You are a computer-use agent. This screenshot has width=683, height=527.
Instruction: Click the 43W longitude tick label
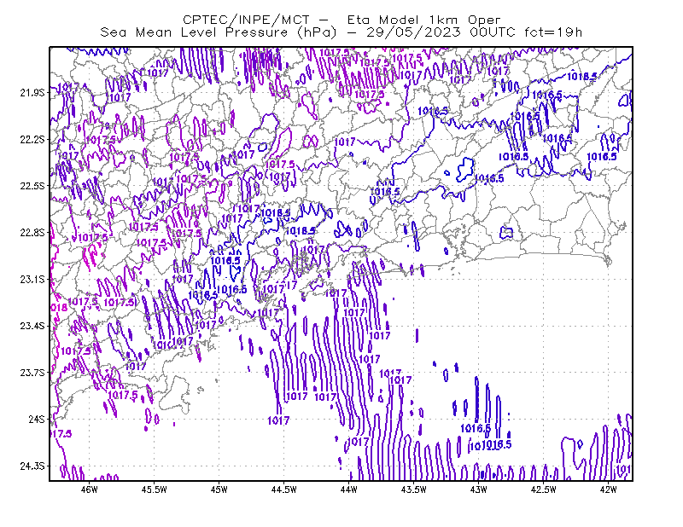(478, 489)
